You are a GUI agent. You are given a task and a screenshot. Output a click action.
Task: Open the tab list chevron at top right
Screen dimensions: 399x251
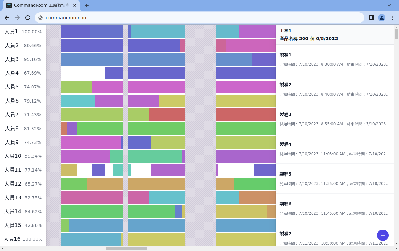click(x=389, y=5)
